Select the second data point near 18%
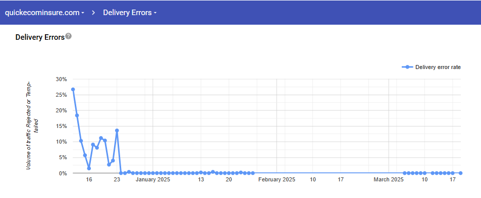The height and width of the screenshot is (198, 481). 77,115
